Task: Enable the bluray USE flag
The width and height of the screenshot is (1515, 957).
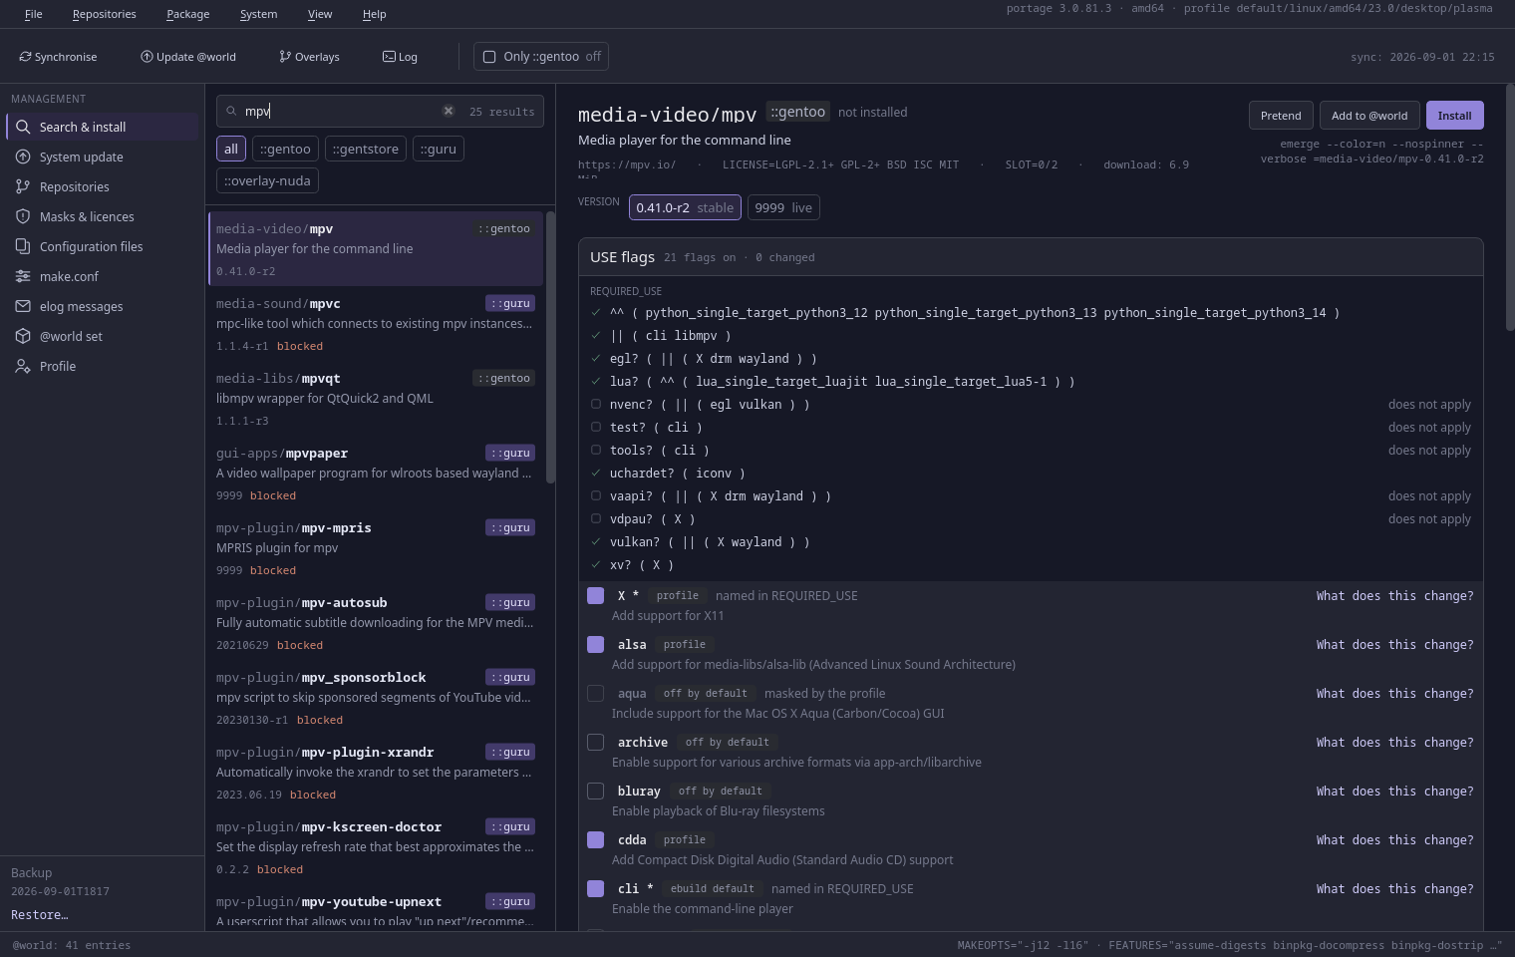Action: (x=596, y=792)
